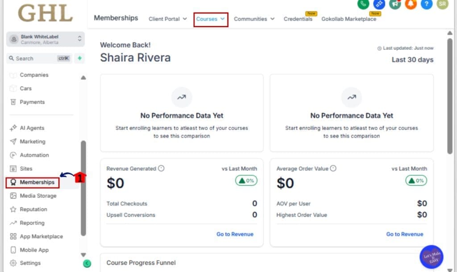
Task: Click the green sparkle quick-action icon
Action: click(79, 58)
